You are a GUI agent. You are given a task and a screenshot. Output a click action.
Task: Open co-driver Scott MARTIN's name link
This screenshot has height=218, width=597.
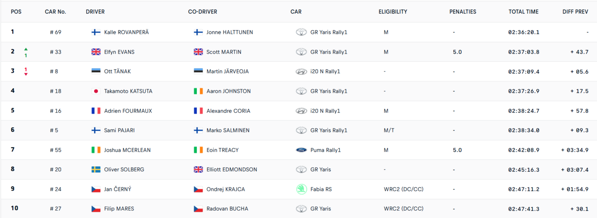pos(224,52)
